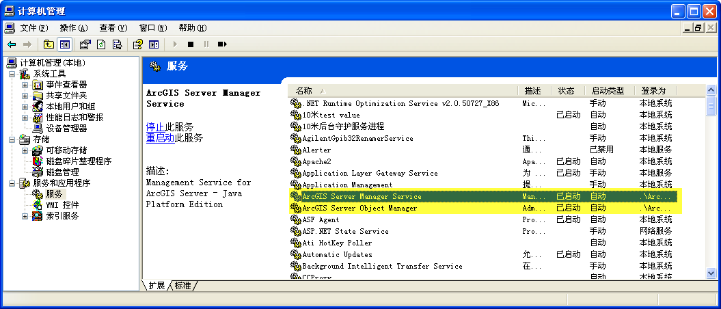Click the show/hide action pane icon
This screenshot has width=721, height=309.
(154, 44)
